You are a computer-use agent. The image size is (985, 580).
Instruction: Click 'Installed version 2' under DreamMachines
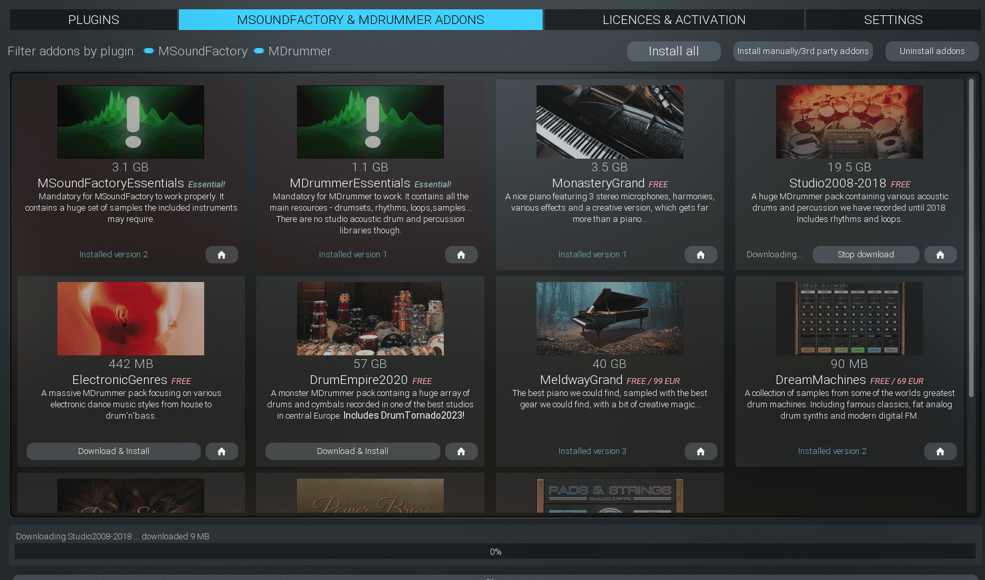(x=832, y=451)
